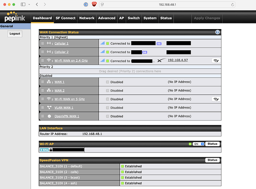Open the Wi-Fi AP ON dropdown
This screenshot has height=189, width=256.
click(x=198, y=144)
